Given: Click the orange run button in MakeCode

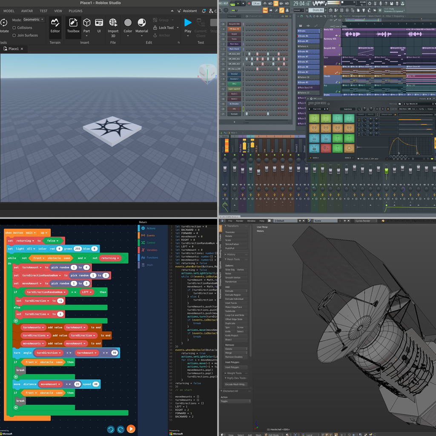Looking at the screenshot, I should (x=131, y=429).
